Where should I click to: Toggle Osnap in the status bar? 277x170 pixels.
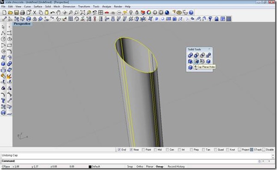click(160, 166)
